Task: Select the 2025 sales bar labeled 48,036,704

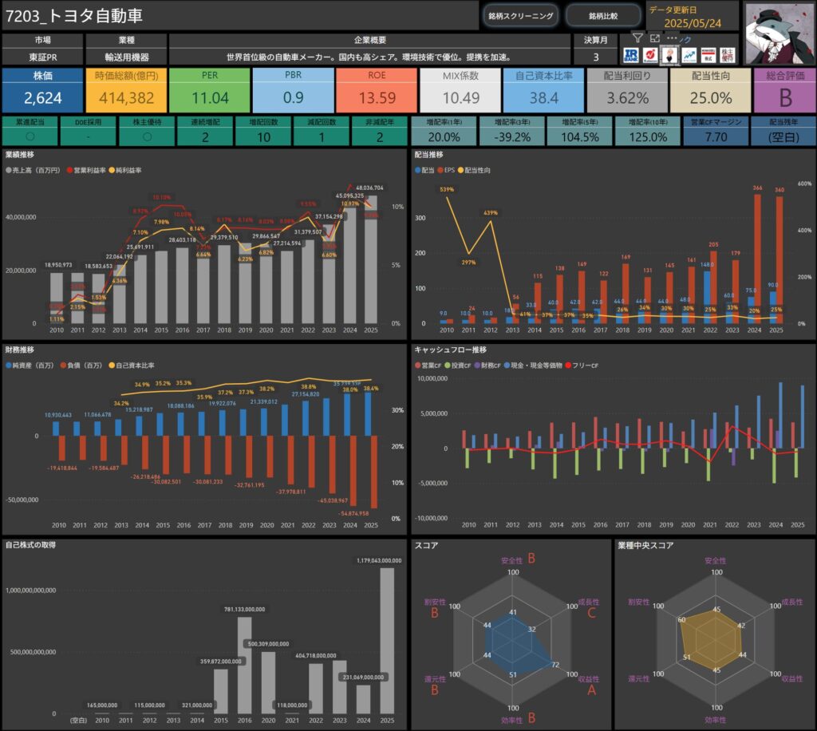Action: coord(370,259)
